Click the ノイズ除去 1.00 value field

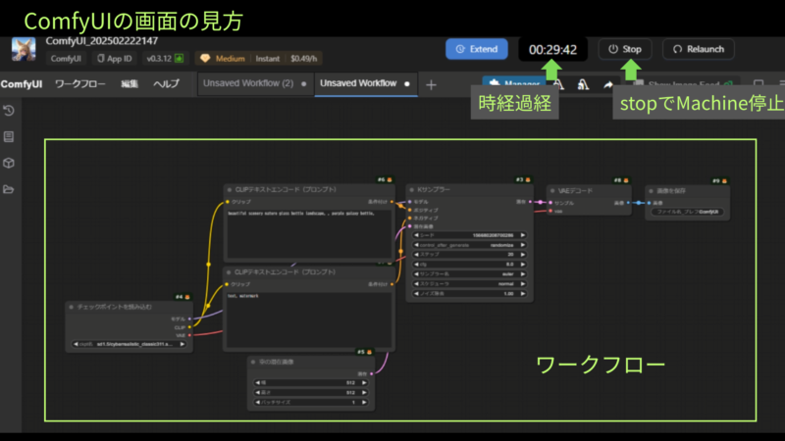[469, 293]
